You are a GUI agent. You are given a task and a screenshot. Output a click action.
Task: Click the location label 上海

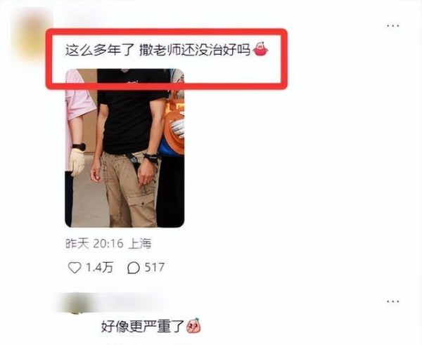[x=140, y=244]
